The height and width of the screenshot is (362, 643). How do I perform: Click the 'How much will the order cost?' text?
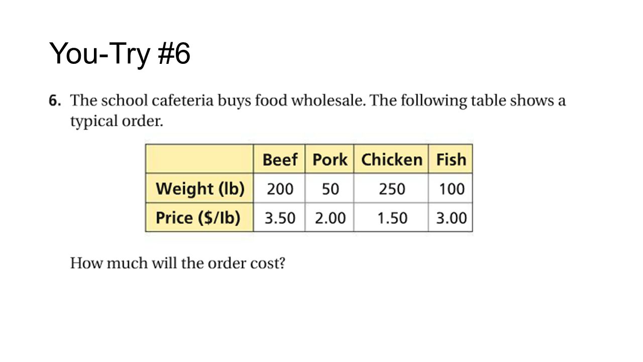click(x=178, y=263)
